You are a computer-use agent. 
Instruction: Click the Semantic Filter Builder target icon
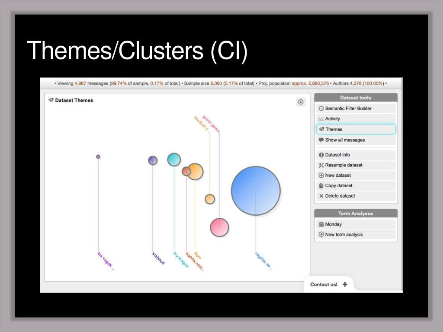coord(321,109)
